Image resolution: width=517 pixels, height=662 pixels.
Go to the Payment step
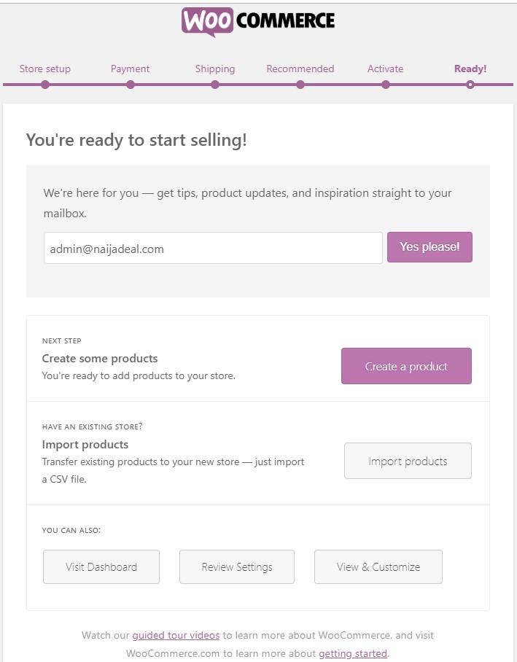click(x=130, y=69)
